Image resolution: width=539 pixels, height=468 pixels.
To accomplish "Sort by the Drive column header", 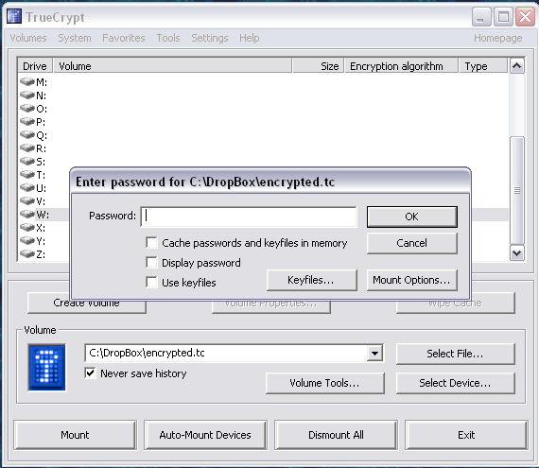I will [x=35, y=65].
